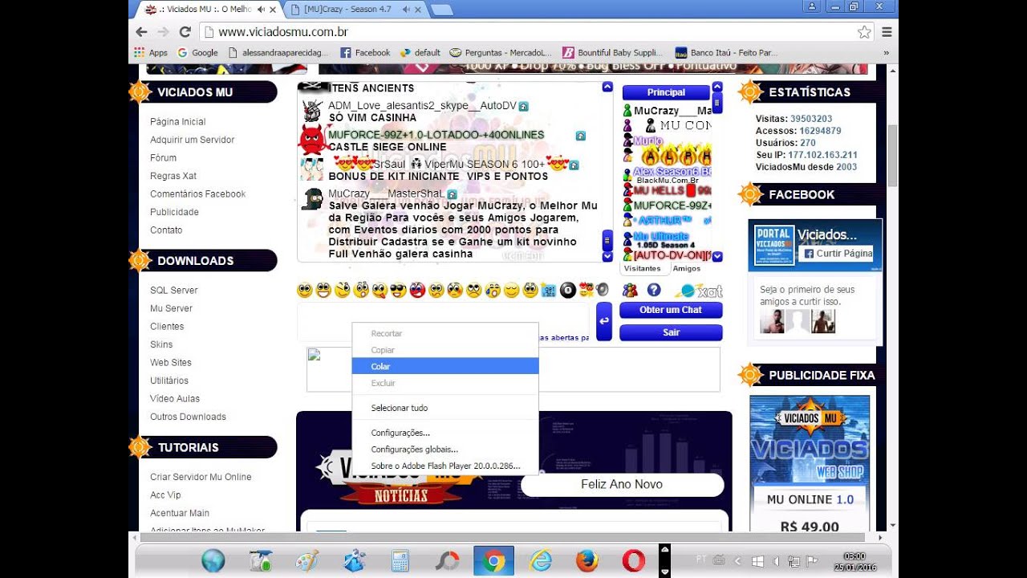Click the speaker sound icon in chat

click(x=603, y=291)
